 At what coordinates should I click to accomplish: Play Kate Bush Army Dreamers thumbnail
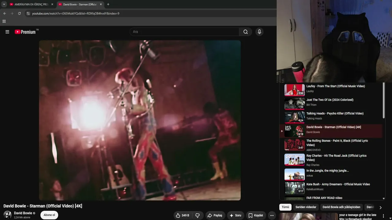pos(295,188)
